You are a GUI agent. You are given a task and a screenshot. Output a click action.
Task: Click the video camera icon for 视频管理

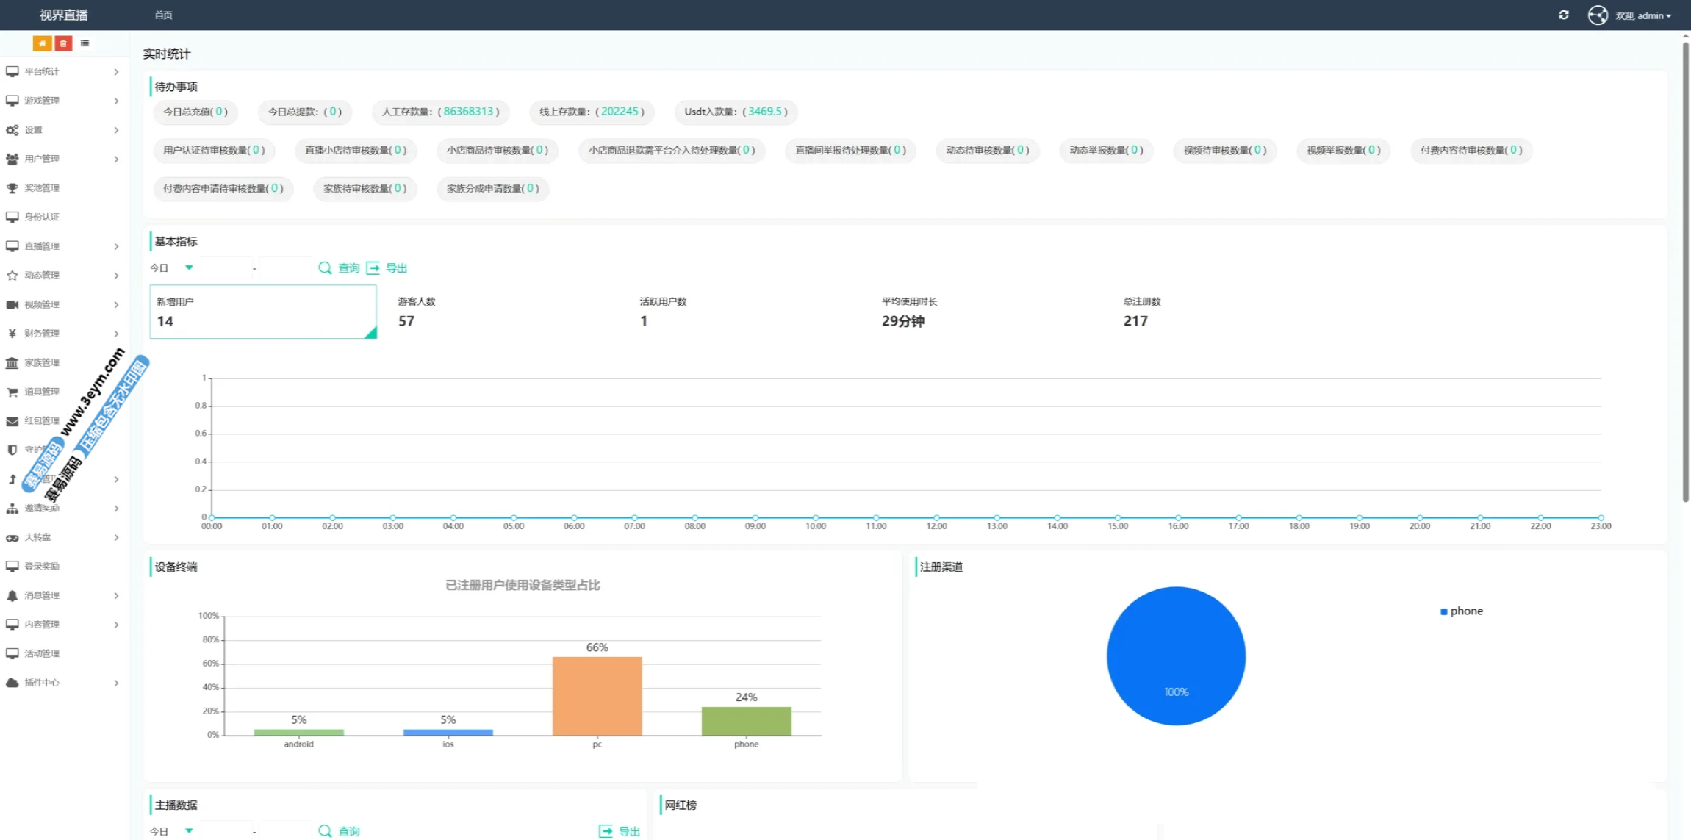(12, 304)
